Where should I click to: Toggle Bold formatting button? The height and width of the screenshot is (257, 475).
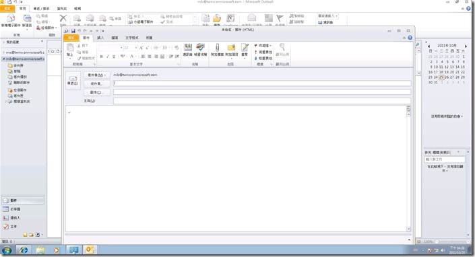(102, 57)
